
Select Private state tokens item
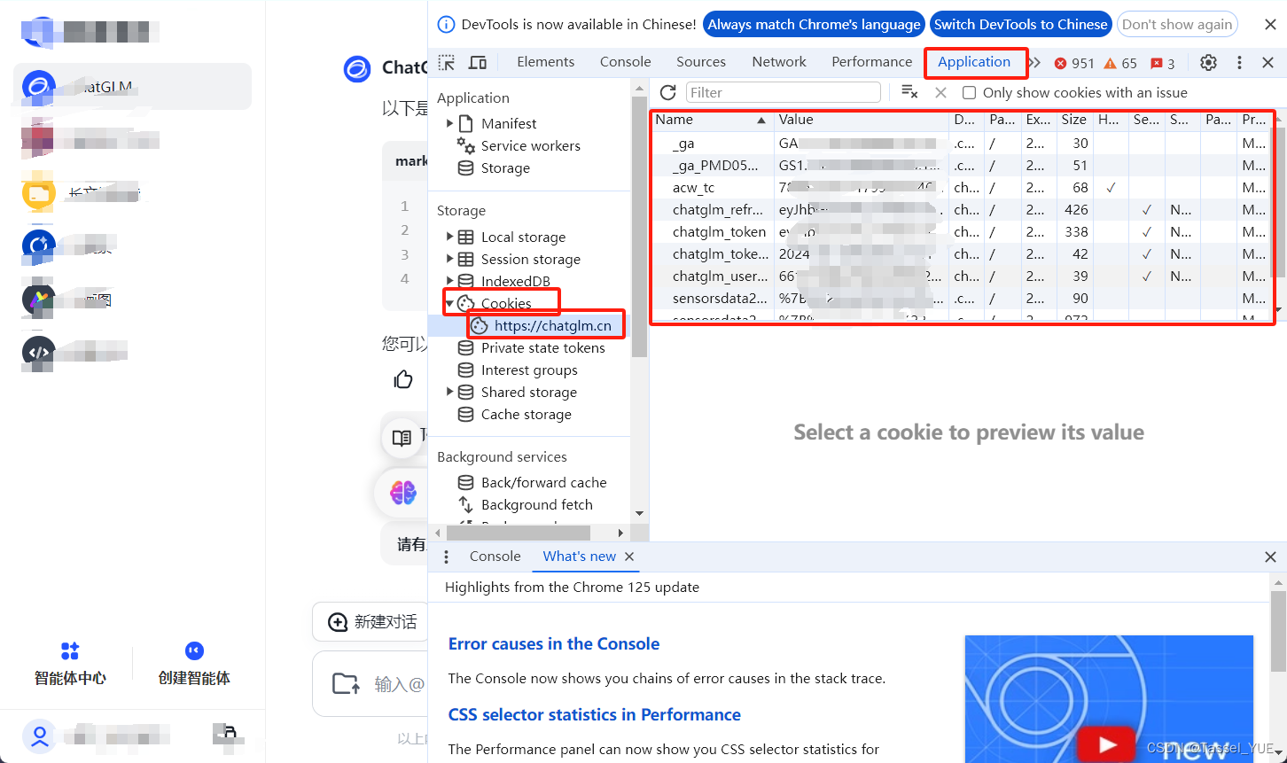[x=543, y=347]
